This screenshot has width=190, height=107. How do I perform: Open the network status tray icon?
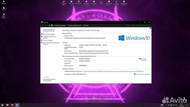tap(171, 105)
